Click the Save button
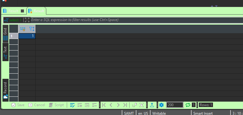 (x=18, y=105)
